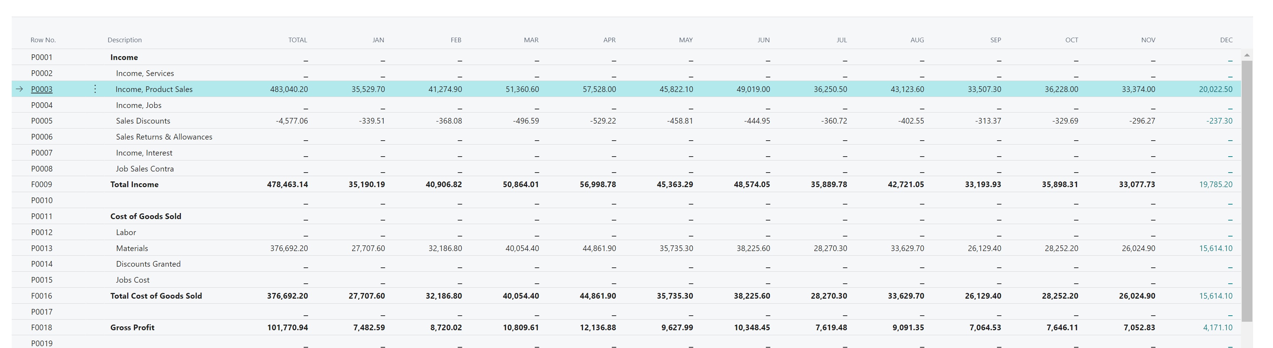The height and width of the screenshot is (348, 1273).
Task: Open the P0003 row number link
Action: [x=42, y=89]
